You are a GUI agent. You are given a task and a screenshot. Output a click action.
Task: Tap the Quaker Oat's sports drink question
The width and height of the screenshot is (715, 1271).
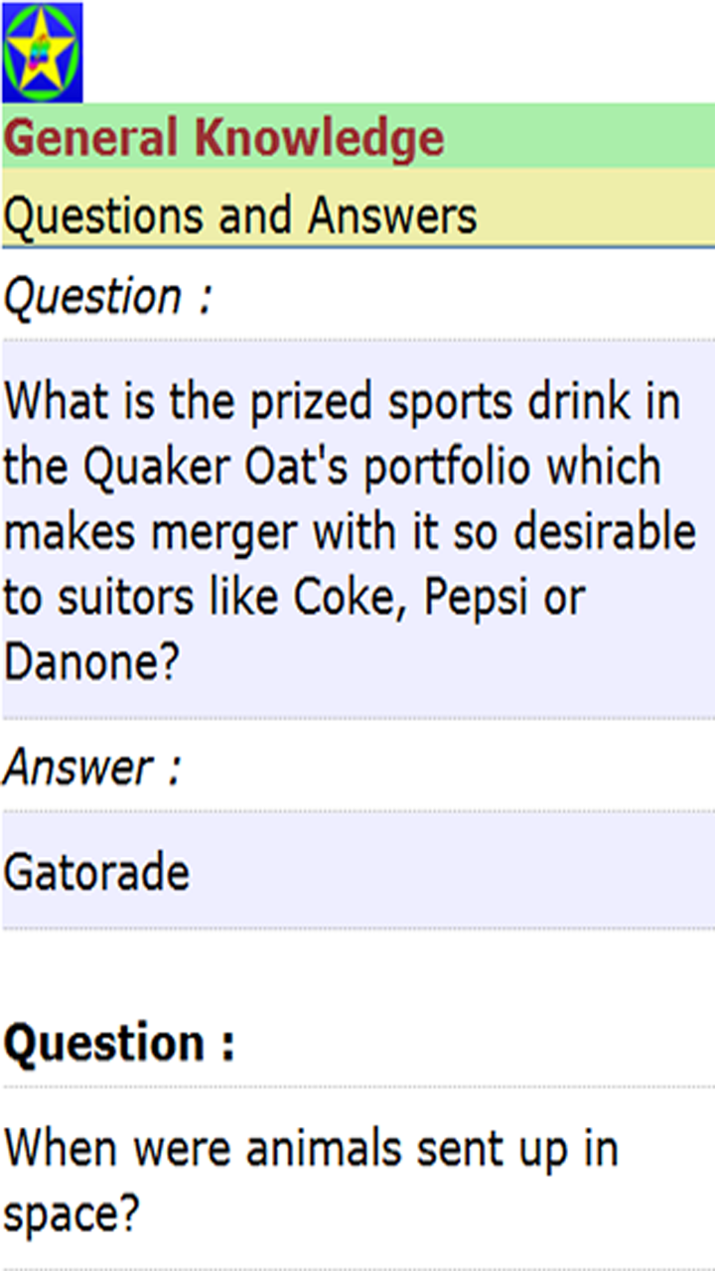point(348,530)
